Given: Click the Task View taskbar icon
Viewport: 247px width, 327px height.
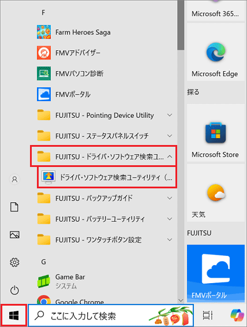Looking at the screenshot, I should coord(208,315).
